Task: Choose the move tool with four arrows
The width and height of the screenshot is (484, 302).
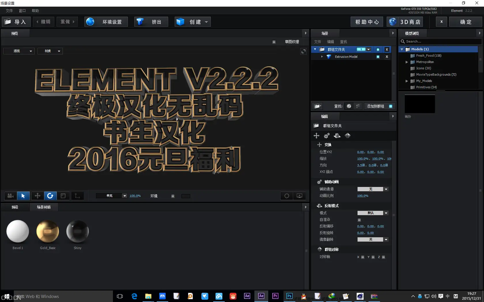Action: click(37, 196)
